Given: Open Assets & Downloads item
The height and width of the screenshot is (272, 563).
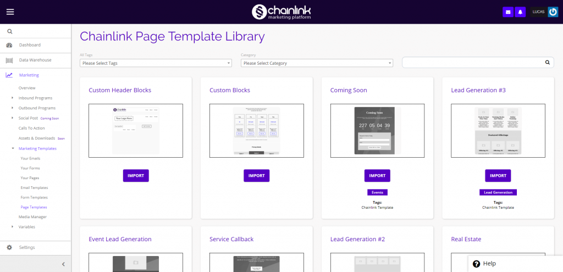Looking at the screenshot, I should click(x=37, y=138).
